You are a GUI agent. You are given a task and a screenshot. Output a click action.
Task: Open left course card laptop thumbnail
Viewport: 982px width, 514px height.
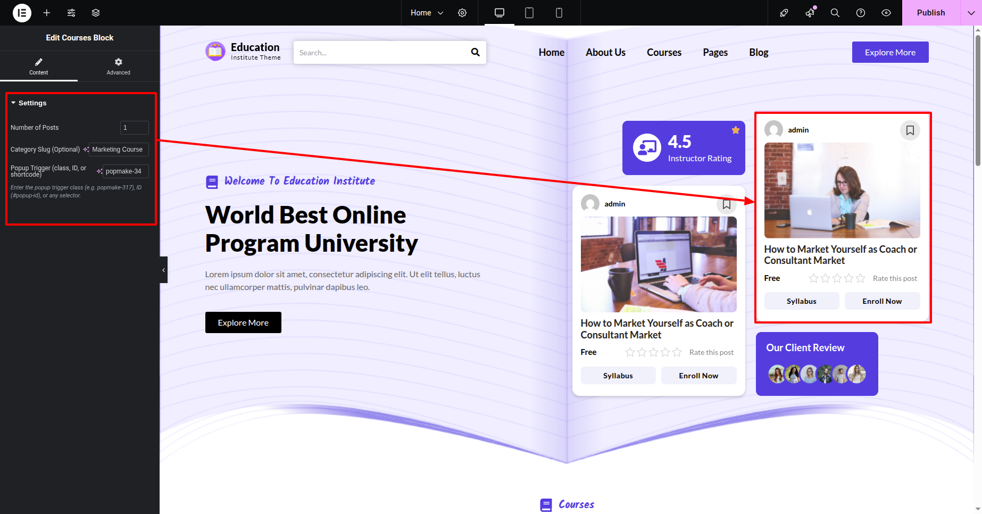659,264
